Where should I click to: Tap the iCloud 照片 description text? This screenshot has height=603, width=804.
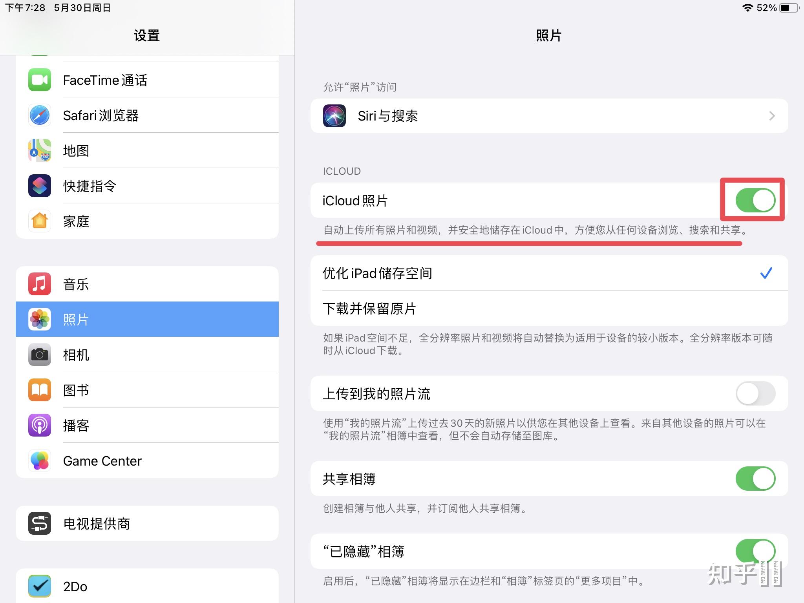[x=535, y=230]
